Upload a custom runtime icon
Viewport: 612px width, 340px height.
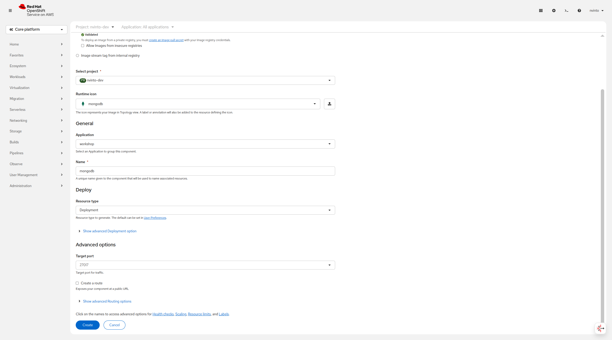(329, 104)
